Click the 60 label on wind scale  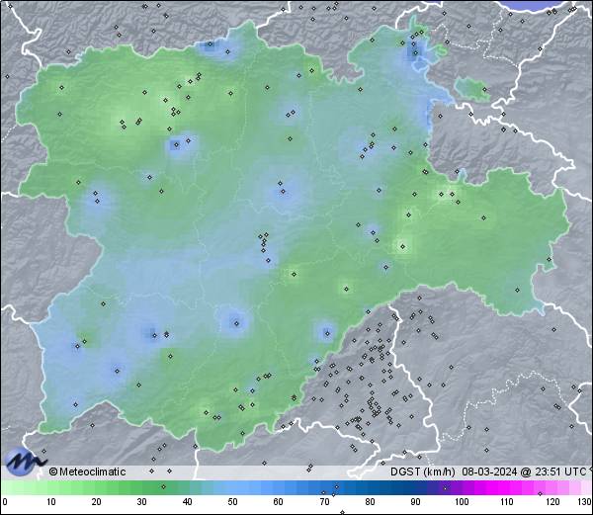pyautogui.click(x=279, y=502)
